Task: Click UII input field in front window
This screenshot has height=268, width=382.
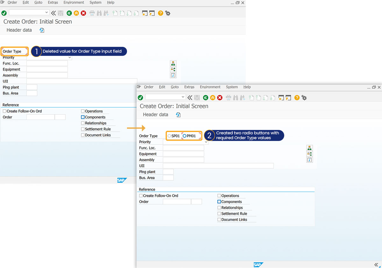Action: pos(218,166)
